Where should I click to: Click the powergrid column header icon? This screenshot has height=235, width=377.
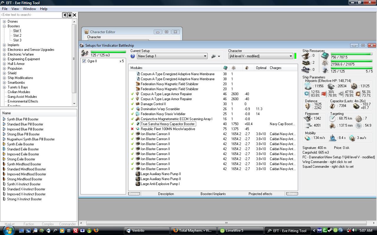pos(234,68)
